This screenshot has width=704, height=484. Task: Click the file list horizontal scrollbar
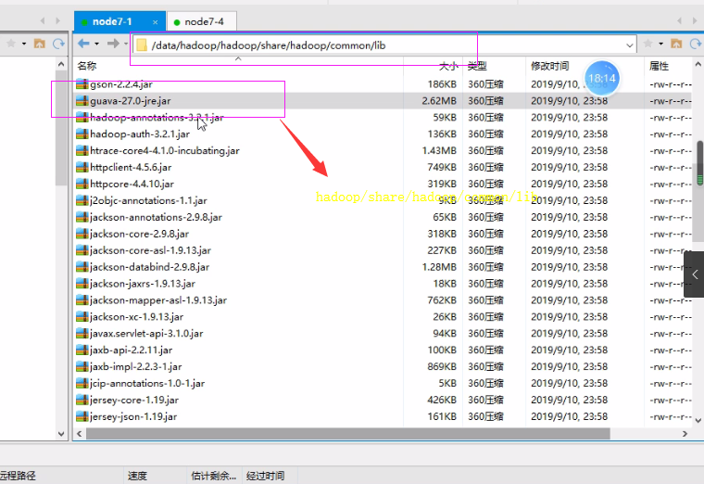point(348,434)
